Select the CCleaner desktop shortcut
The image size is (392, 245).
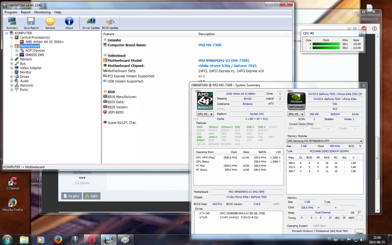[x=13, y=184]
